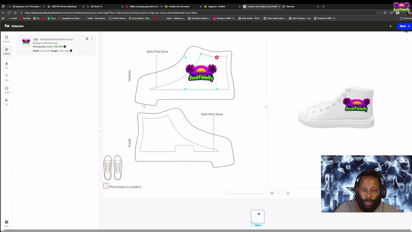This screenshot has height=232, width=412.
Task: Adjust the zoom slider handle
Action: coord(227,193)
